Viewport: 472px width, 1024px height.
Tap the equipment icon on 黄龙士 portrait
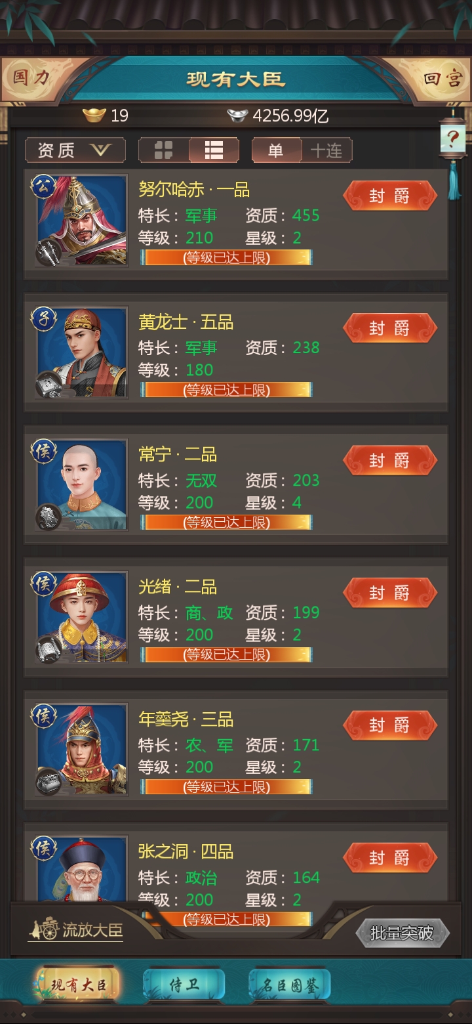pyautogui.click(x=48, y=384)
